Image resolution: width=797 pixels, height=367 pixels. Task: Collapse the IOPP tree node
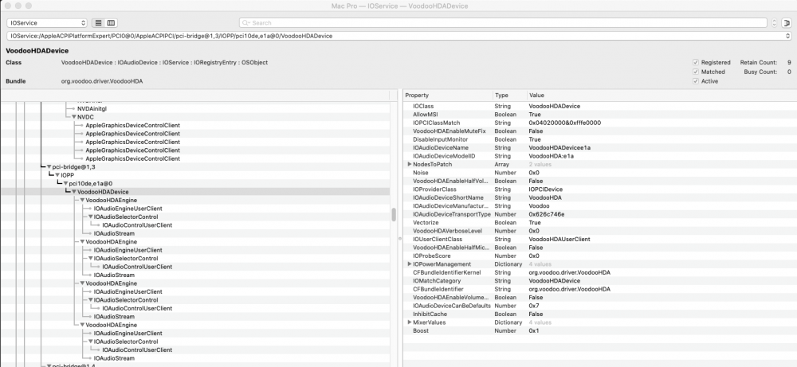point(57,175)
